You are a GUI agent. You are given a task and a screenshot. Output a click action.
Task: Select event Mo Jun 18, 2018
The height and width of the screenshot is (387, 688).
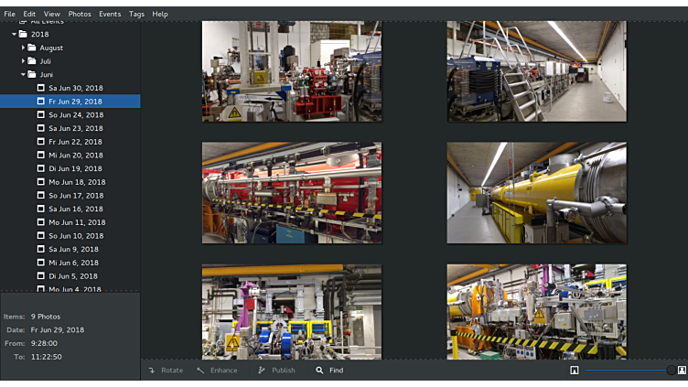pyautogui.click(x=77, y=182)
